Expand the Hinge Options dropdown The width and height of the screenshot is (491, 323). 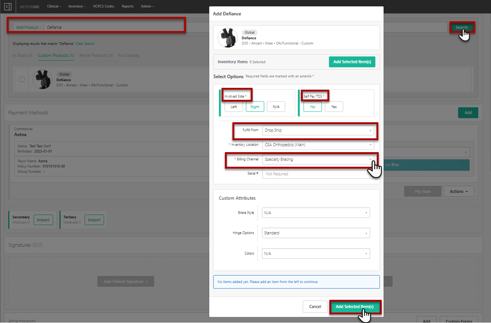pos(316,233)
